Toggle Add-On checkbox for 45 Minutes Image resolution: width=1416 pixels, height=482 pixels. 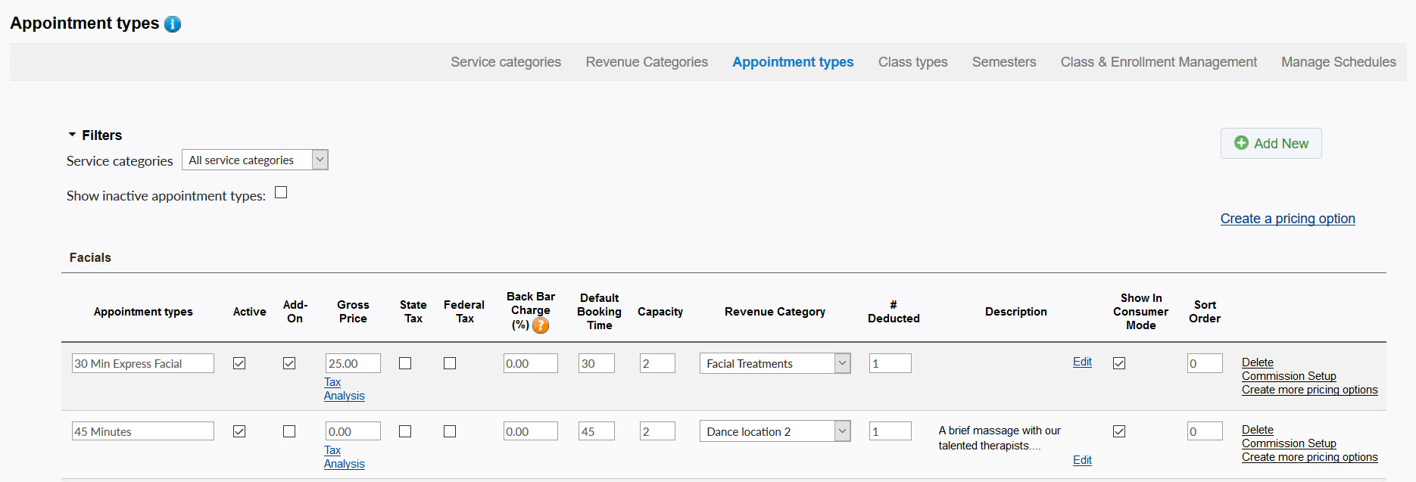coord(289,431)
